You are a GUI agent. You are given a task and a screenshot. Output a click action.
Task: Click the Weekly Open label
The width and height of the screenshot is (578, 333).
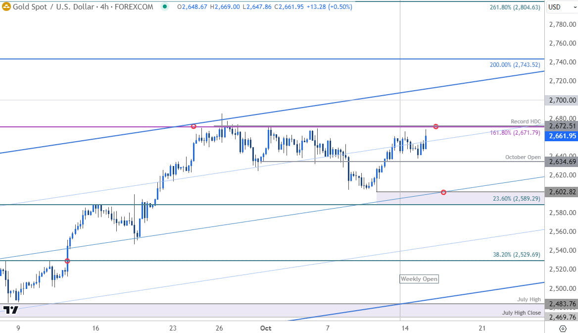[x=419, y=279]
